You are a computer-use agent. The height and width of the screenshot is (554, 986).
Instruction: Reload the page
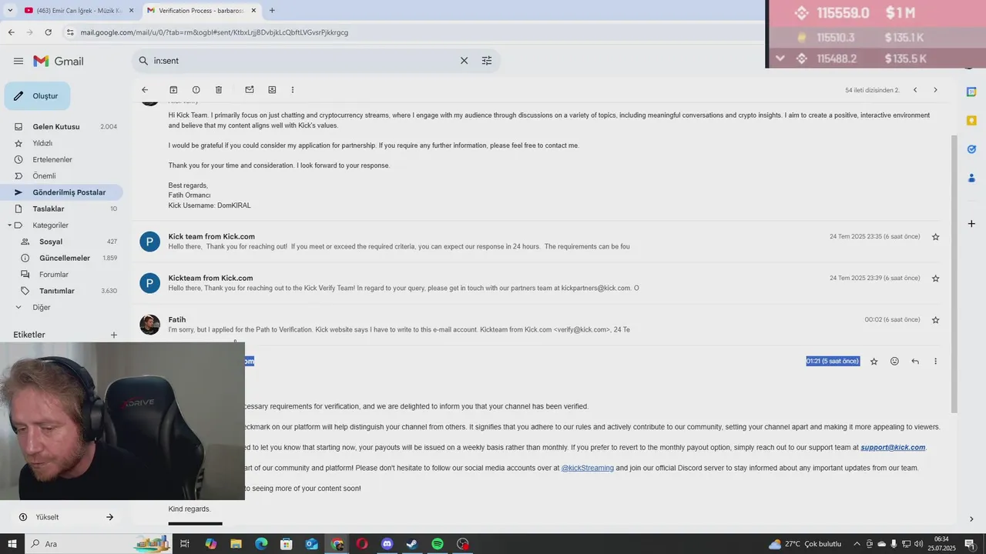tap(49, 32)
